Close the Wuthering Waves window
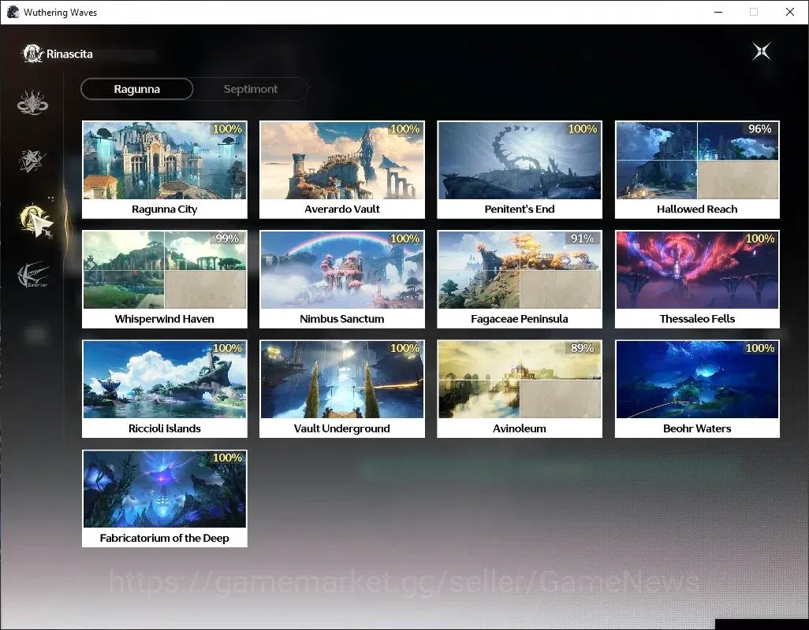809x630 pixels. click(x=790, y=12)
